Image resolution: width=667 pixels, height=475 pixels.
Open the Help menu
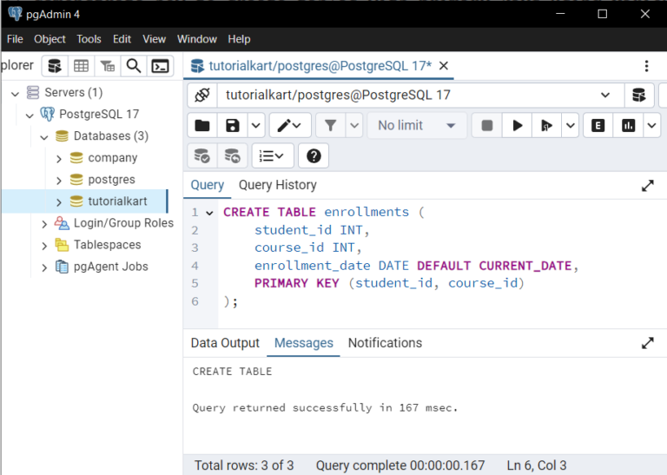pos(239,39)
